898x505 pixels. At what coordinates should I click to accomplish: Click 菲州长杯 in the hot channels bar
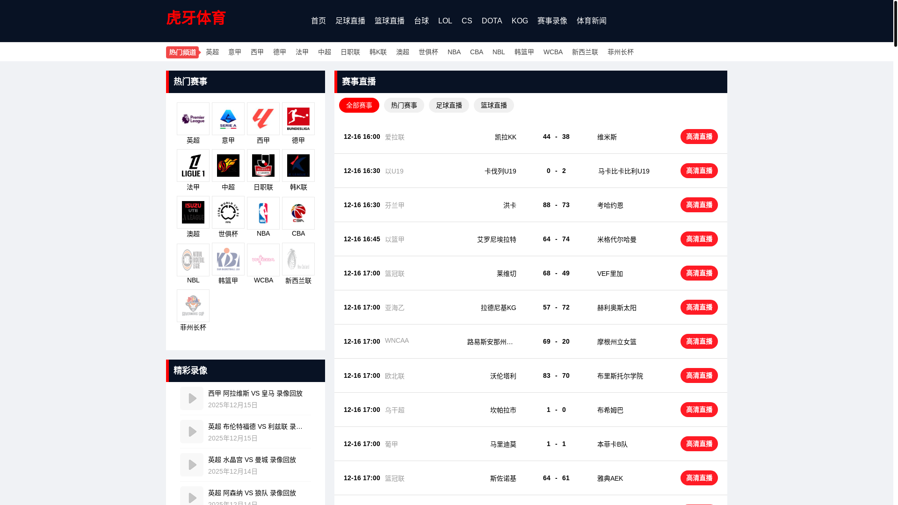click(x=621, y=52)
